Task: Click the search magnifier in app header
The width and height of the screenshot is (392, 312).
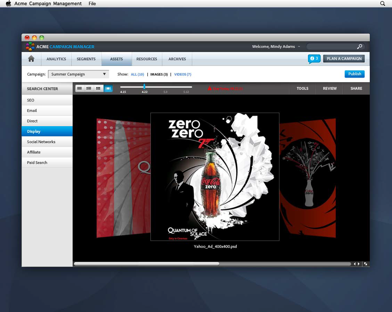Action: pyautogui.click(x=359, y=47)
